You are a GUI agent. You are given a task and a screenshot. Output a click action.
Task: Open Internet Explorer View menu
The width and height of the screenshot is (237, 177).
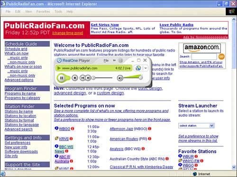coord(28,11)
